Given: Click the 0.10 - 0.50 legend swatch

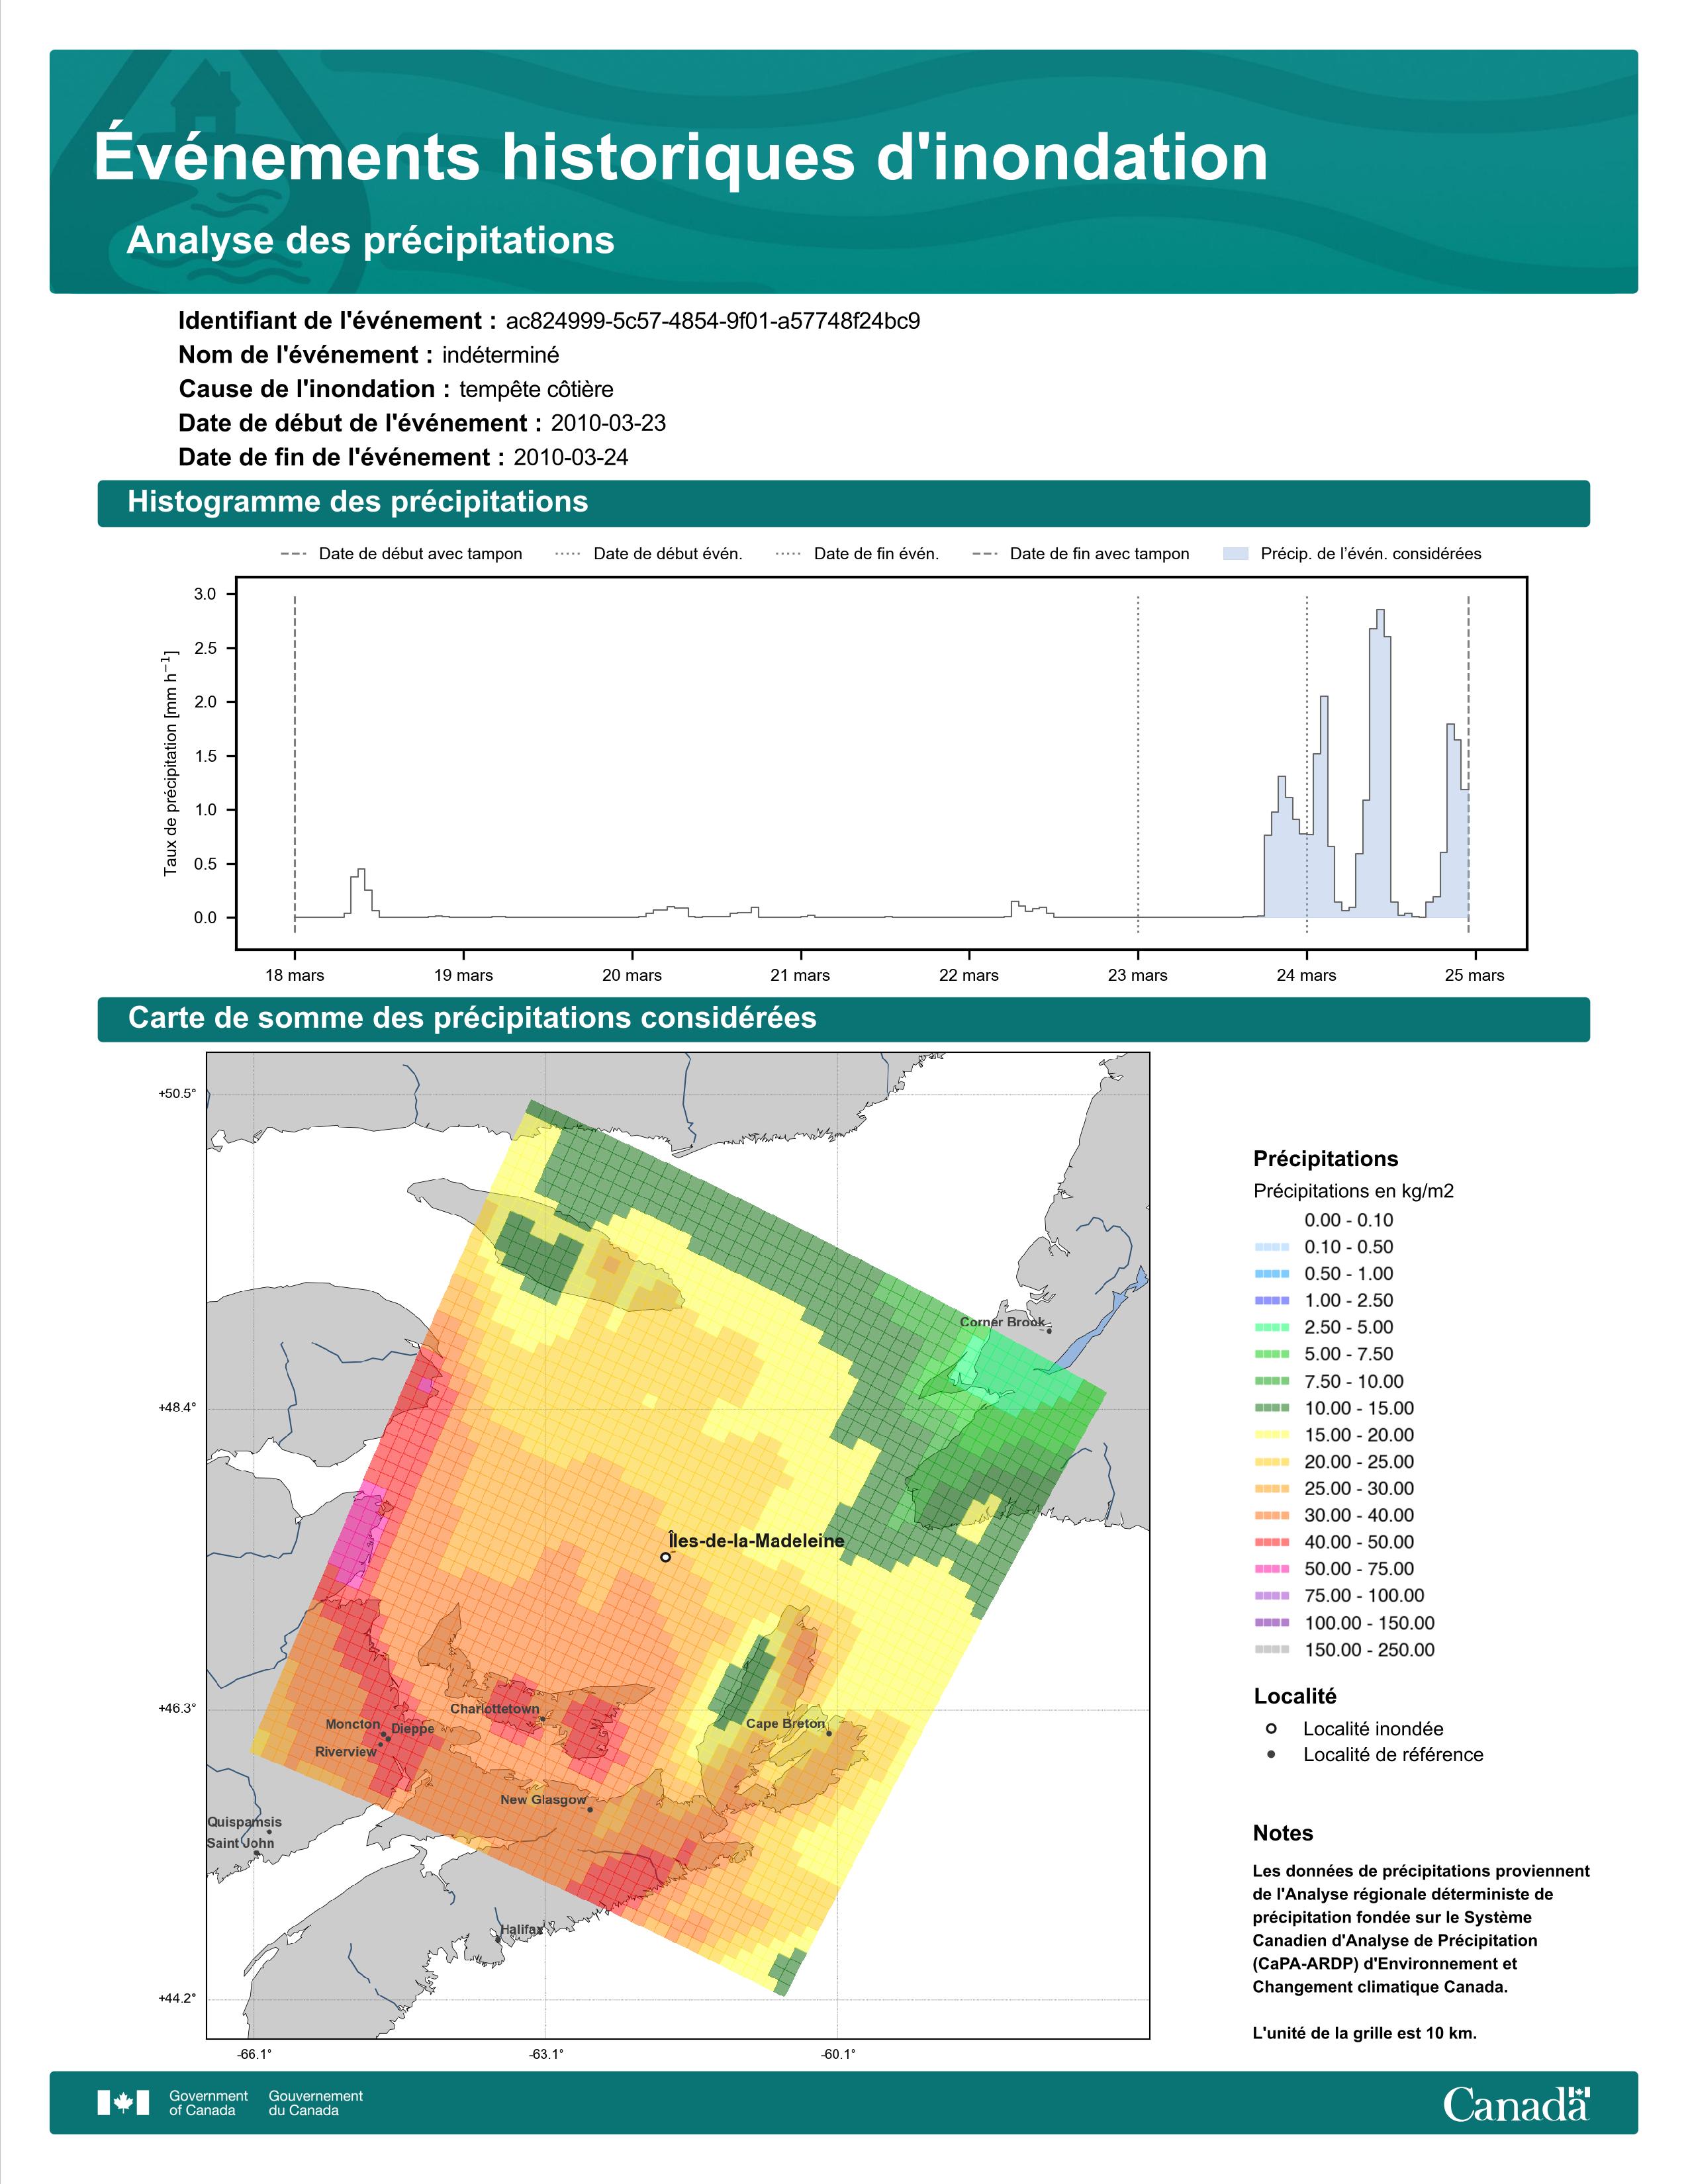Looking at the screenshot, I should click(x=1272, y=1247).
